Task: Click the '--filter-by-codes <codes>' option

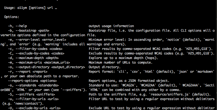Action: click(x=39, y=49)
